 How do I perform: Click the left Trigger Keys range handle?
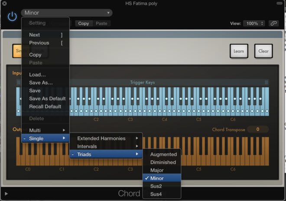coord(19,82)
